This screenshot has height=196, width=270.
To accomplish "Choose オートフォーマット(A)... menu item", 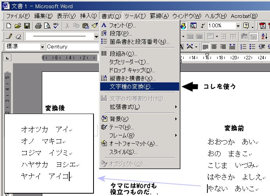I will point(140,143).
